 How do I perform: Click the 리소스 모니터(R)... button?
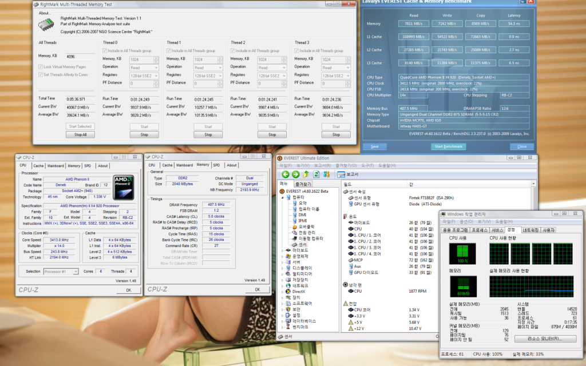coord(545,339)
